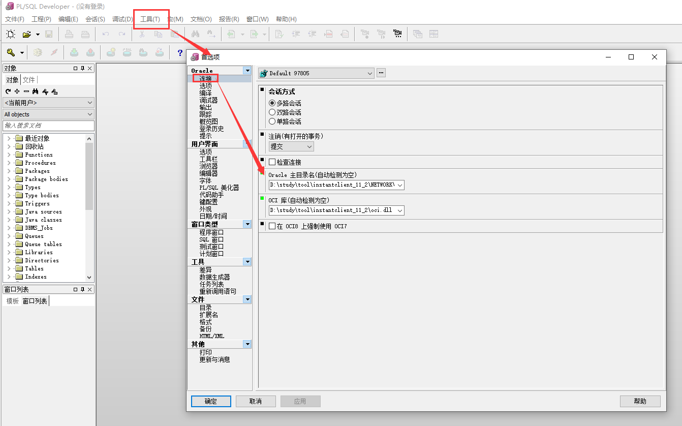
Task: Open the 工程(P) menu
Action: pyautogui.click(x=41, y=19)
